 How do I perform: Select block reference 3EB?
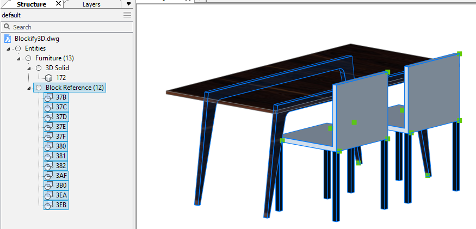click(x=61, y=205)
